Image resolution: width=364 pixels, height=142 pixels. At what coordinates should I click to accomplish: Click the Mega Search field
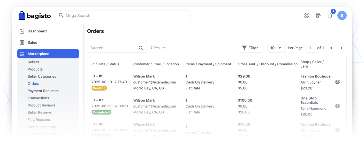pos(123,15)
